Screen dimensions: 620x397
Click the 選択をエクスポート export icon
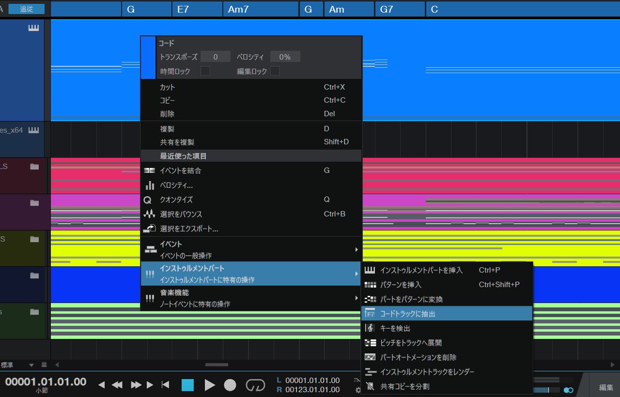[x=149, y=229]
